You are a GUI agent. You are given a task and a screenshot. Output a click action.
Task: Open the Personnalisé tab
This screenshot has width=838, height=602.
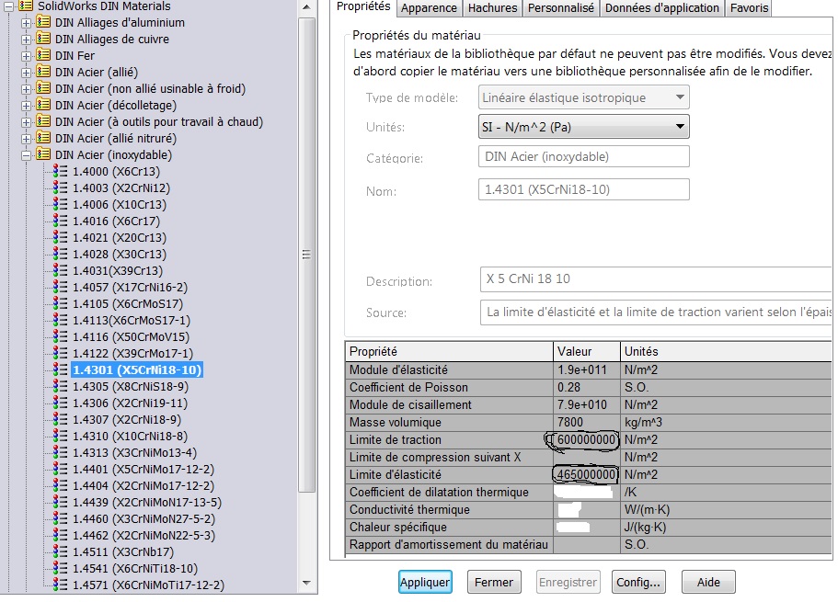tap(560, 8)
